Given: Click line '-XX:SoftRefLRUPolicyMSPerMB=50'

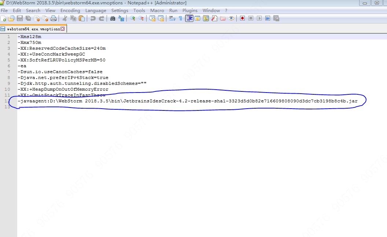Looking at the screenshot, I should pyautogui.click(x=62, y=60).
